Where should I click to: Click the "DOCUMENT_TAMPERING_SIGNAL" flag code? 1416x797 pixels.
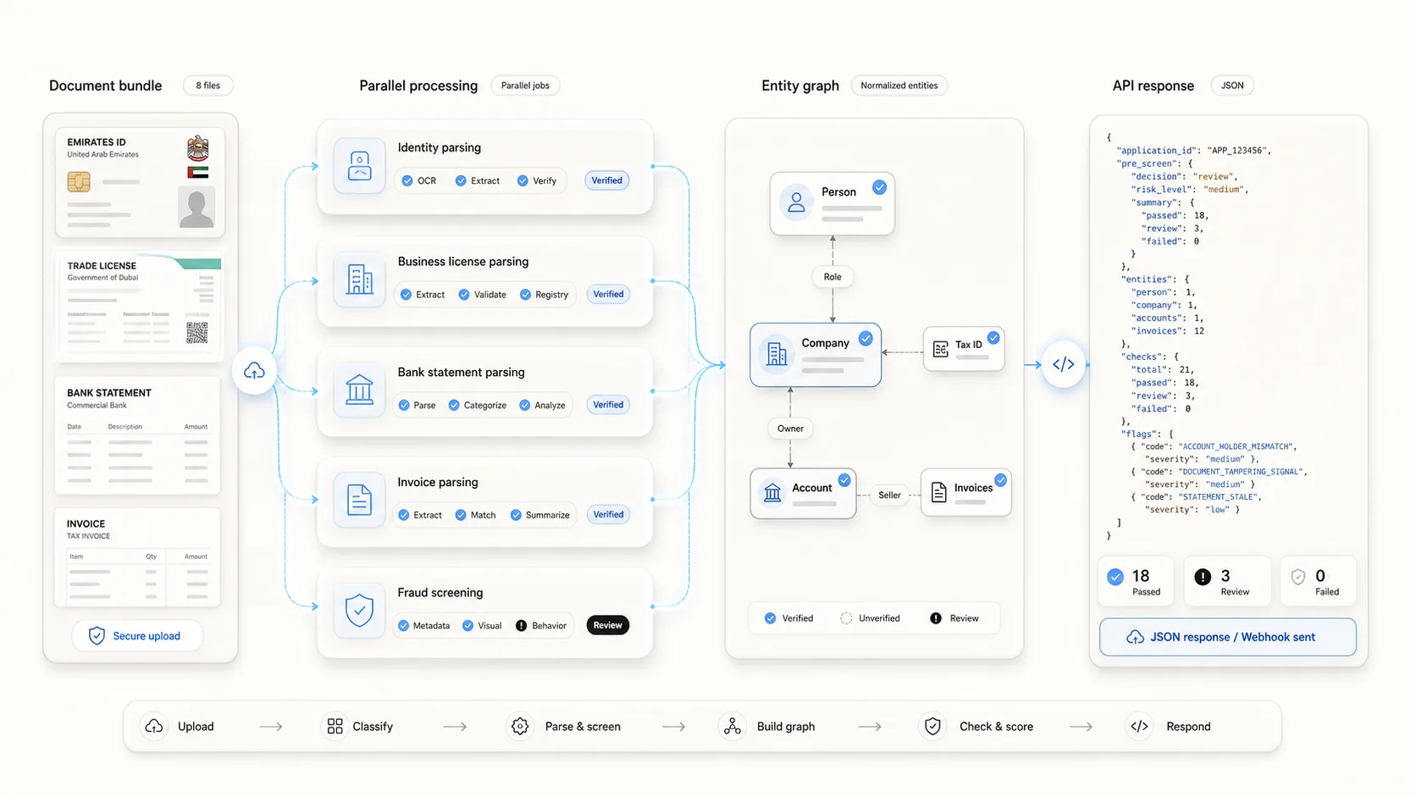click(x=1241, y=472)
